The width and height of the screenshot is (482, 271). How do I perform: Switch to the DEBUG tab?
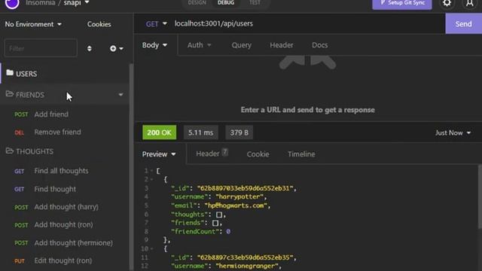(226, 3)
